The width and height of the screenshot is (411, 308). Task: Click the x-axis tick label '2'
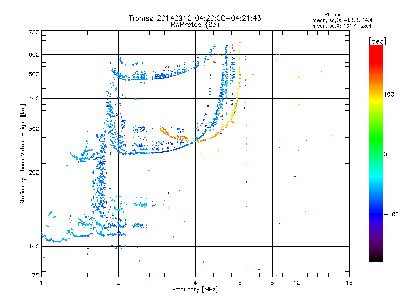(x=118, y=283)
